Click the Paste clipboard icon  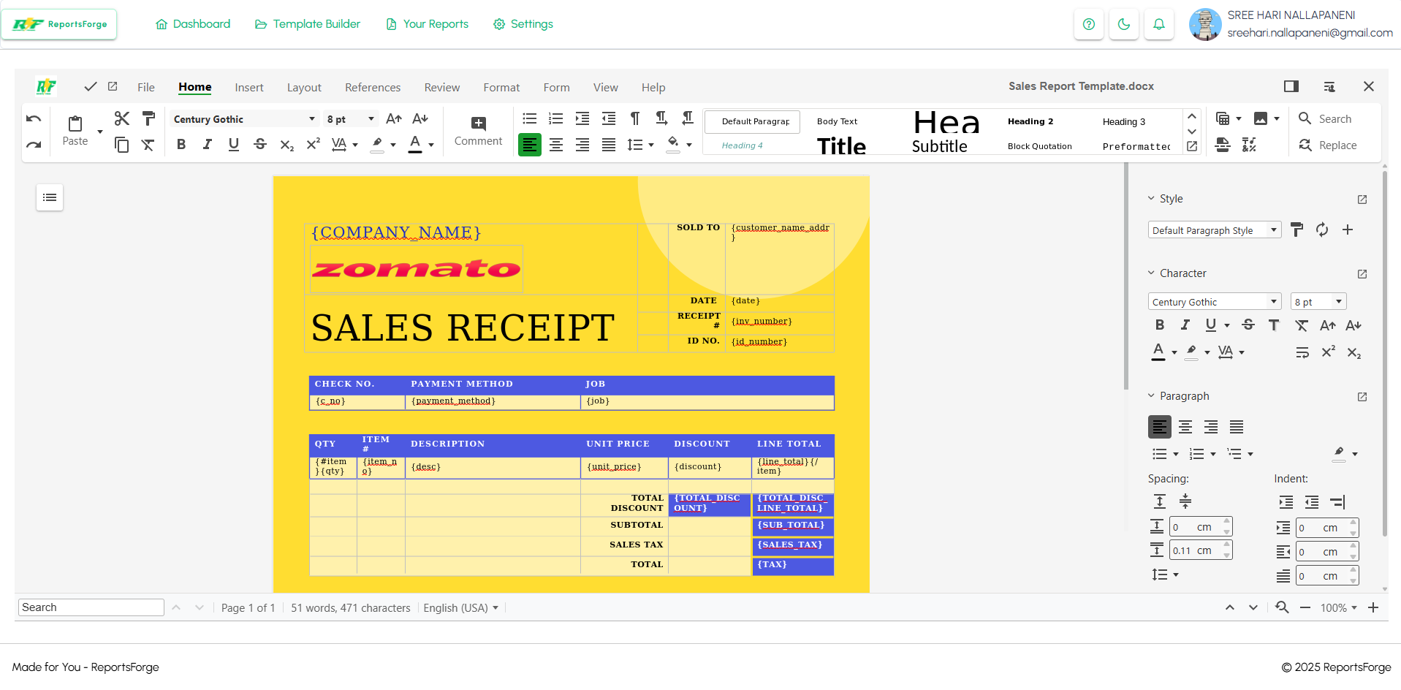(75, 124)
